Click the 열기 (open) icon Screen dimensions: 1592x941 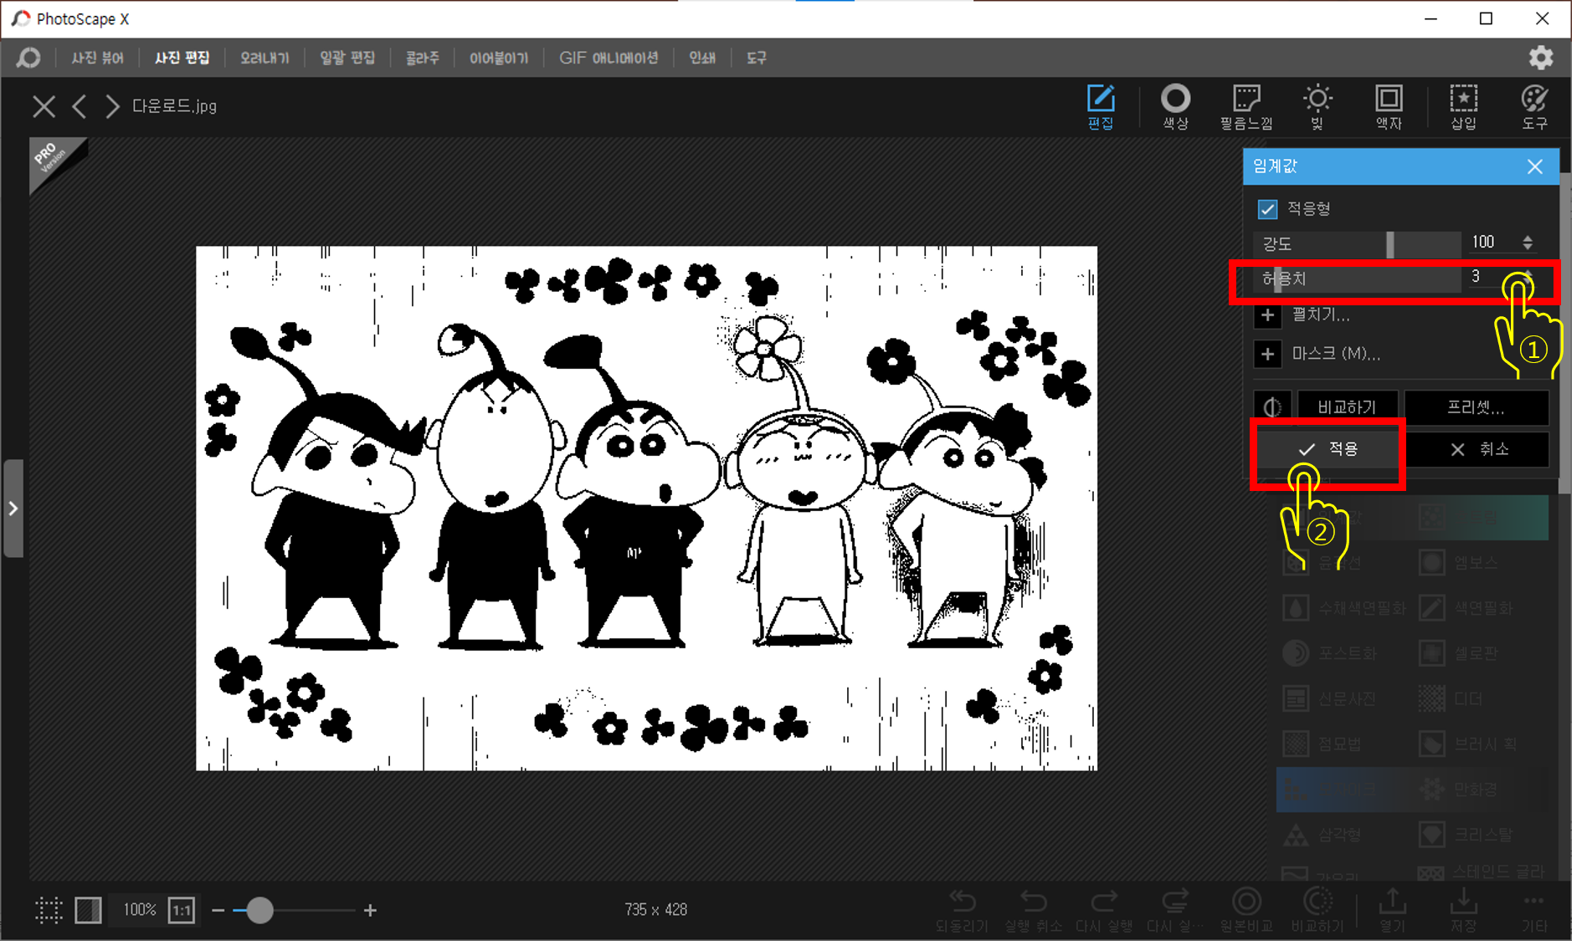[1392, 910]
